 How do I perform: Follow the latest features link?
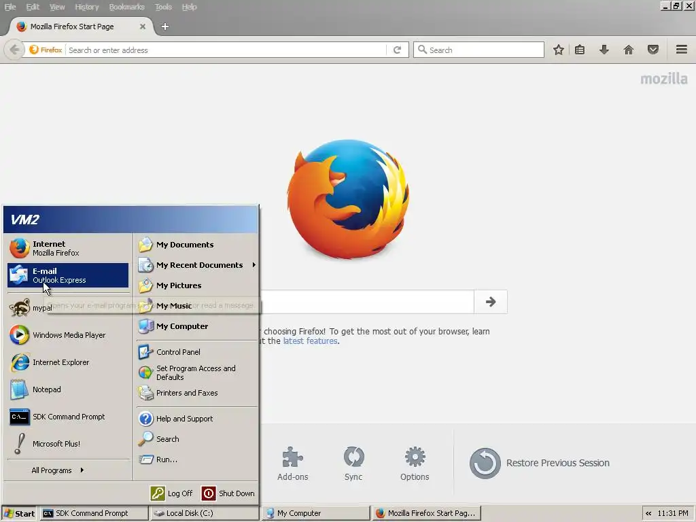click(x=310, y=341)
